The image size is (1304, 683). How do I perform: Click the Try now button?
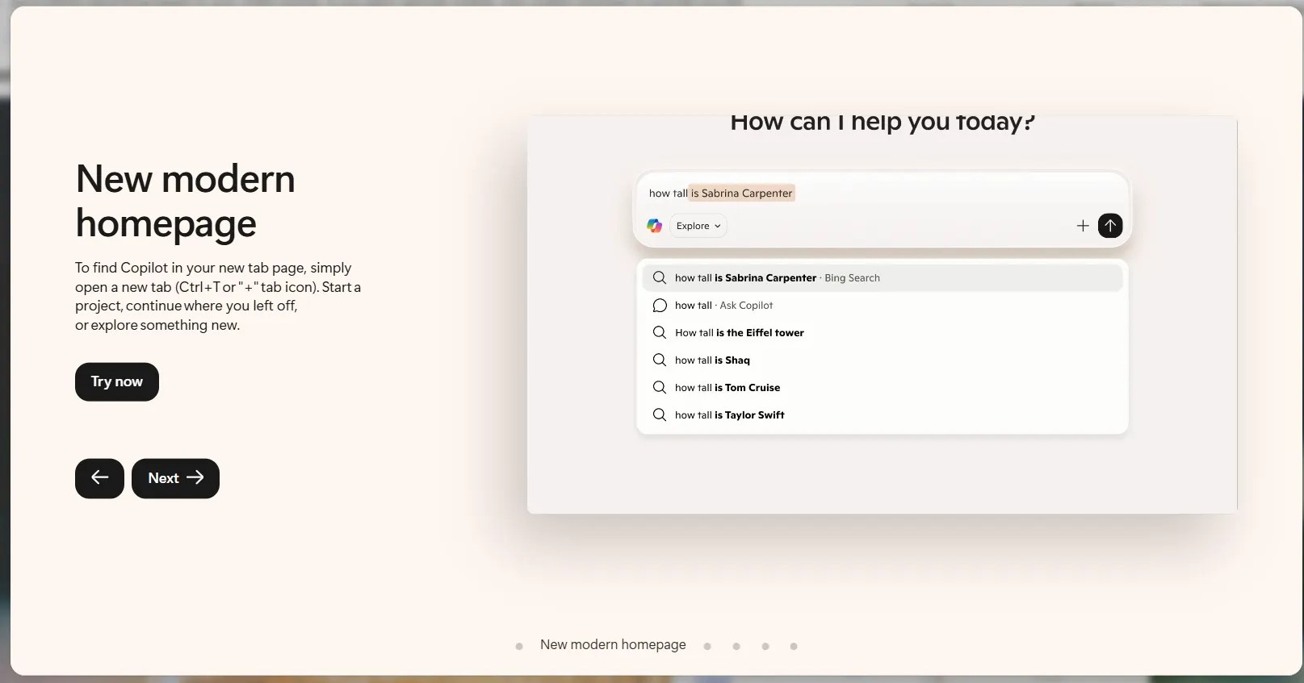pyautogui.click(x=117, y=381)
